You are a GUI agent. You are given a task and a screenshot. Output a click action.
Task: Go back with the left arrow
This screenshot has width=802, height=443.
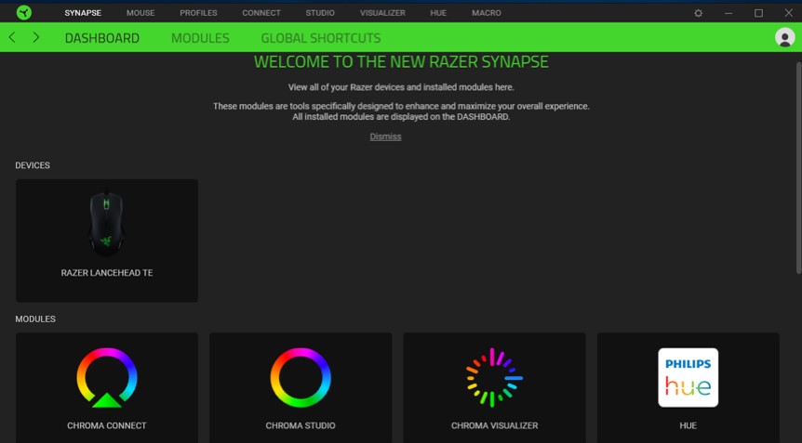click(12, 37)
